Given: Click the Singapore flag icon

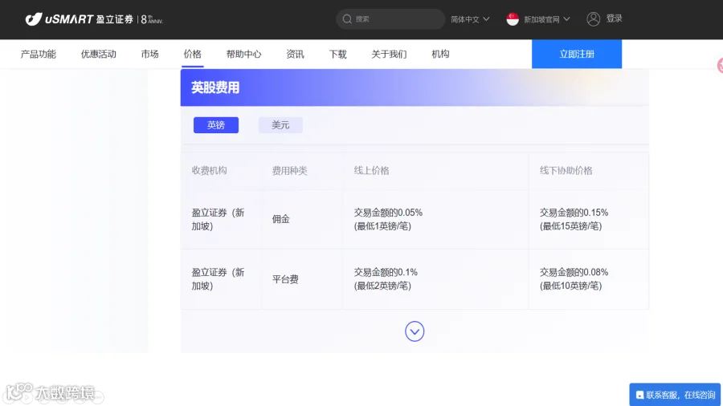Looking at the screenshot, I should click(513, 19).
